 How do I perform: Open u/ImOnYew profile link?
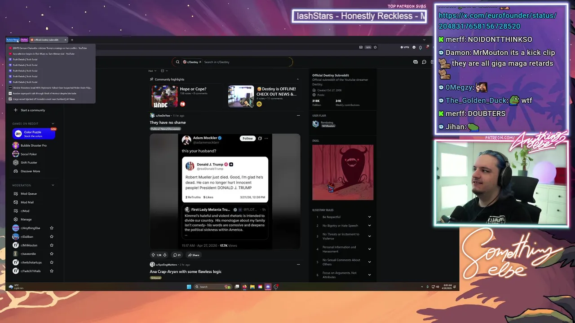pyautogui.click(x=163, y=115)
